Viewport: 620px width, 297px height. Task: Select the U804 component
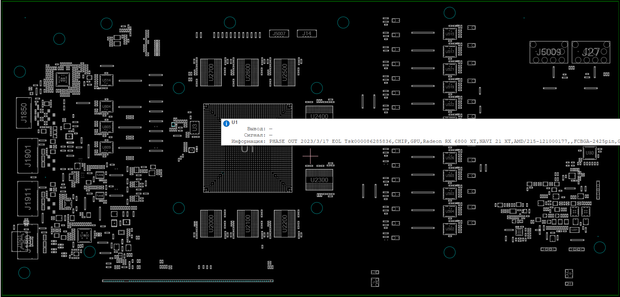106,107
